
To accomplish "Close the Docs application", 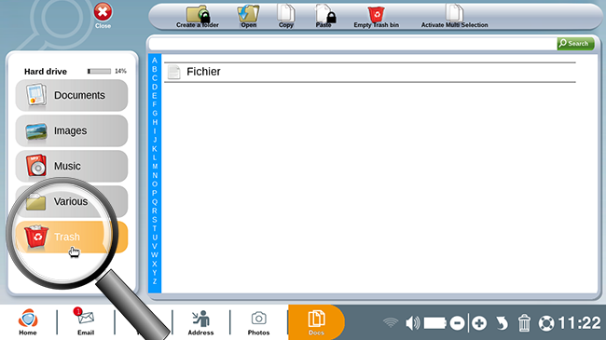I will (103, 16).
